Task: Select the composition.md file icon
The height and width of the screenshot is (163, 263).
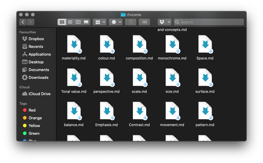Action: point(140,44)
